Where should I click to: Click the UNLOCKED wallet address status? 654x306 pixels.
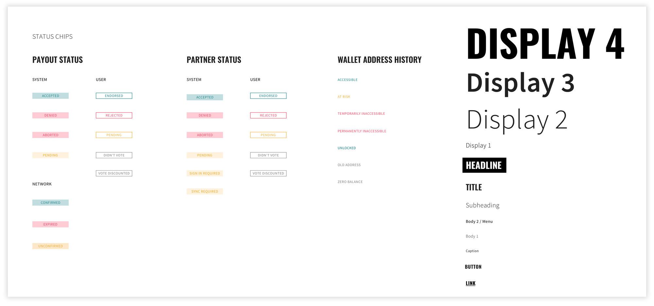tap(347, 148)
